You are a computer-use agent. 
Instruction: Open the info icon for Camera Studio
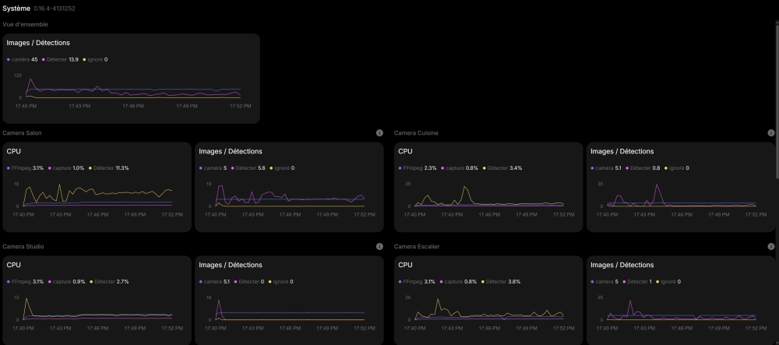coord(379,247)
